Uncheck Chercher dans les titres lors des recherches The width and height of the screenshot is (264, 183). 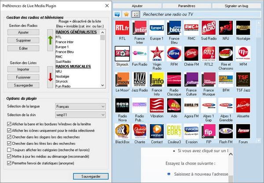click(9, 143)
